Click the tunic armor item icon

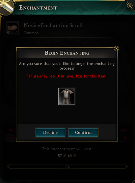coord(67,96)
